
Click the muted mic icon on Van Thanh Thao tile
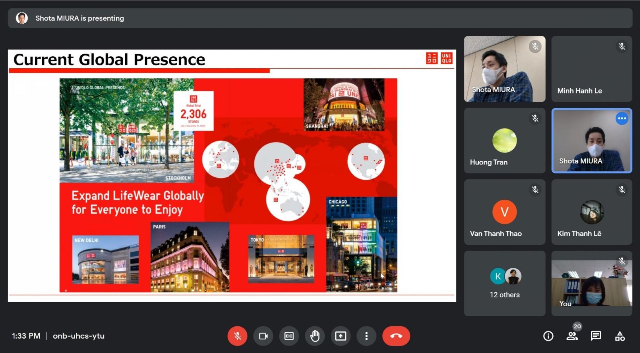pos(535,190)
